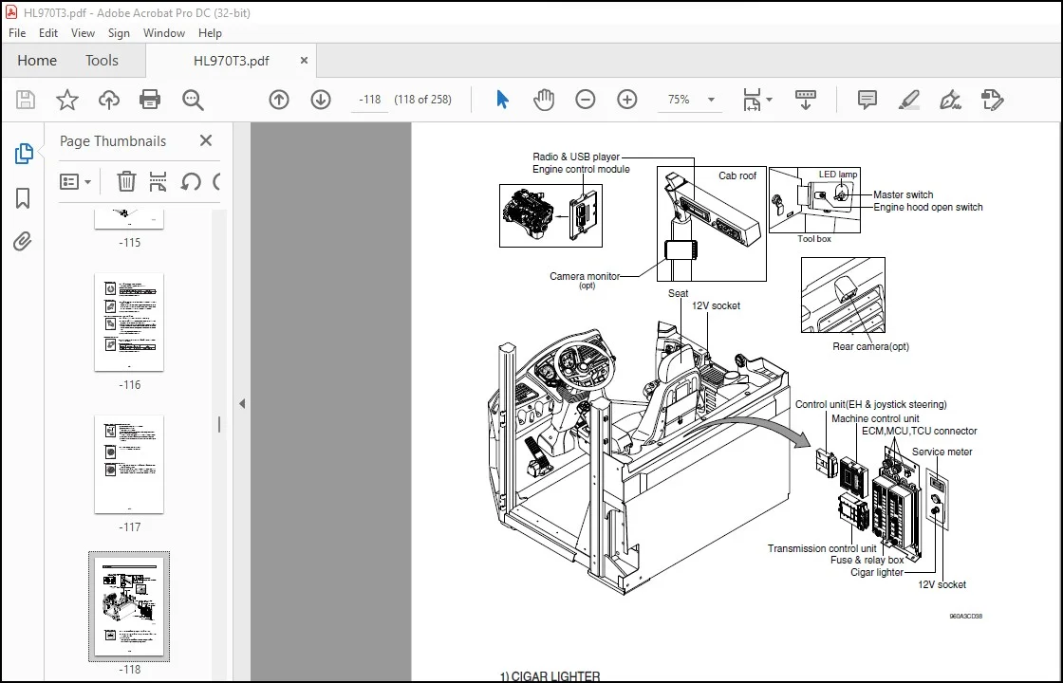Image resolution: width=1063 pixels, height=683 pixels.
Task: Close the HL970T3.pdf tab
Action: coord(304,61)
